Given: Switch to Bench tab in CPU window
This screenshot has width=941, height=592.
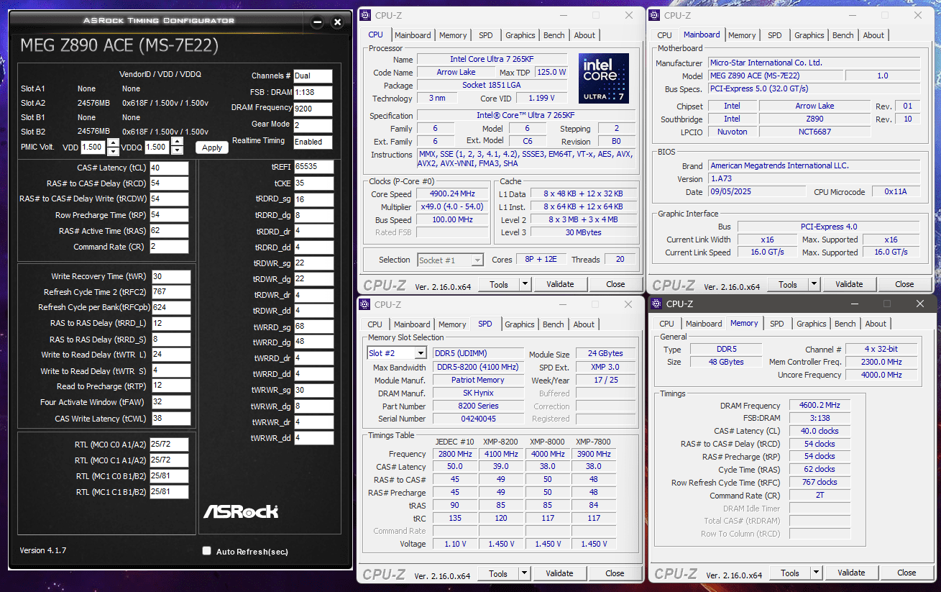Looking at the screenshot, I should 554,35.
